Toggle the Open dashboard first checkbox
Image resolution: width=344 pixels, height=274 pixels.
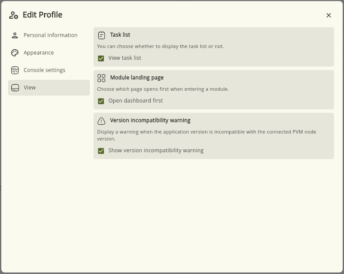click(101, 101)
